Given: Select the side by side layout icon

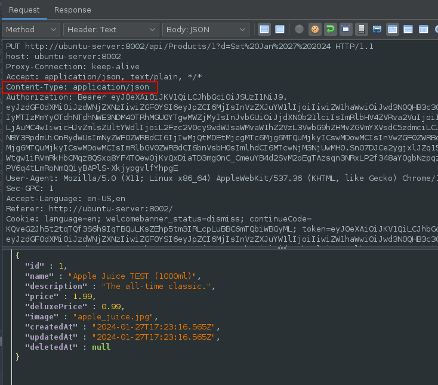Looking at the screenshot, I should [424, 29].
